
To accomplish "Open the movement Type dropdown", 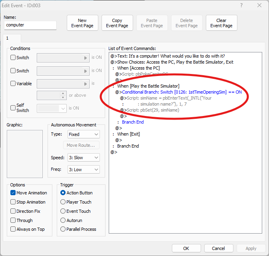I will pos(83,134).
